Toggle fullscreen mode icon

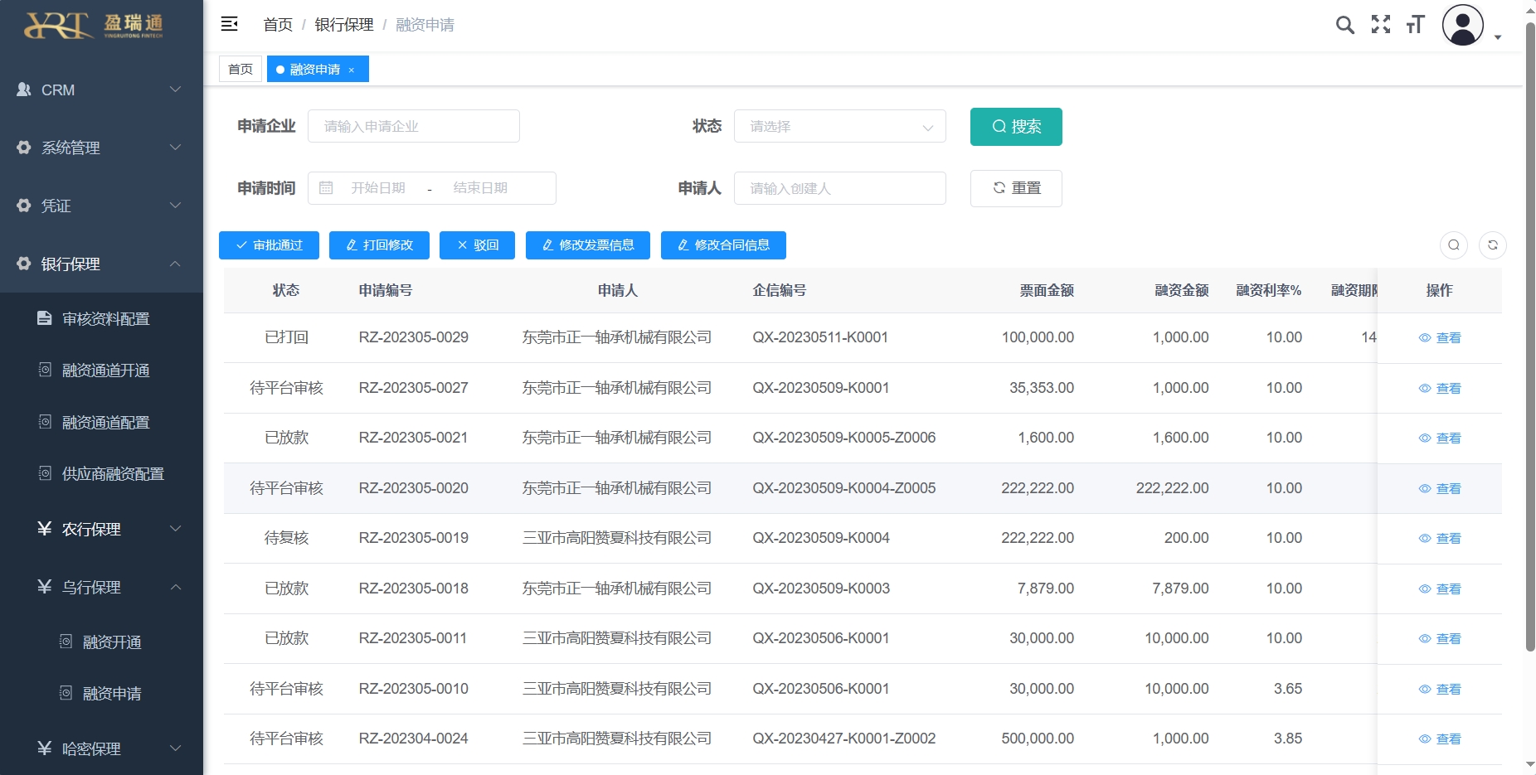tap(1381, 25)
